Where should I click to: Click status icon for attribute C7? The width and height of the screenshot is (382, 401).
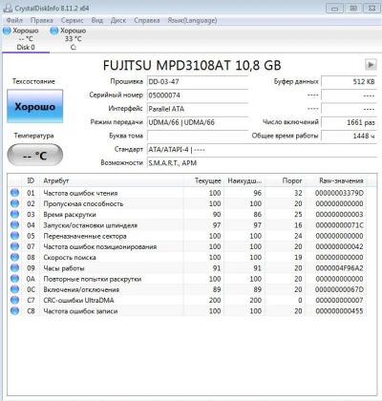(14, 300)
